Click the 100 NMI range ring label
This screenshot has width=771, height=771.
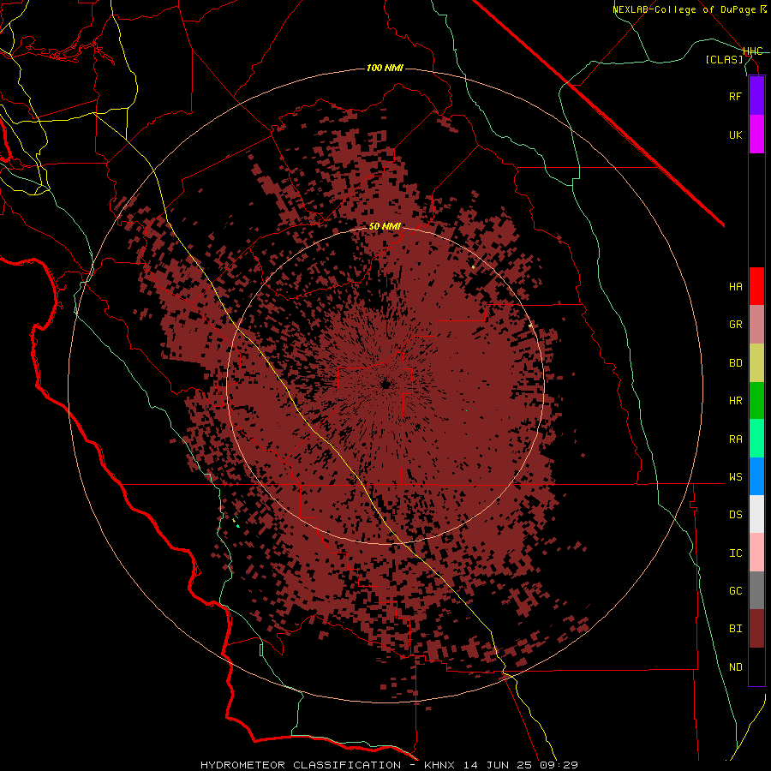[x=385, y=68]
